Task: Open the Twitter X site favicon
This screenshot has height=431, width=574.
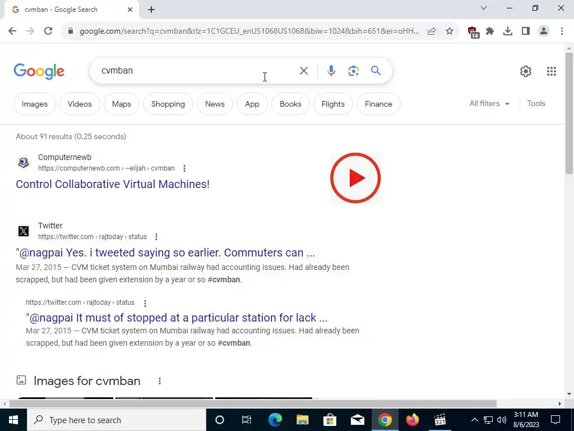Action: click(x=24, y=231)
